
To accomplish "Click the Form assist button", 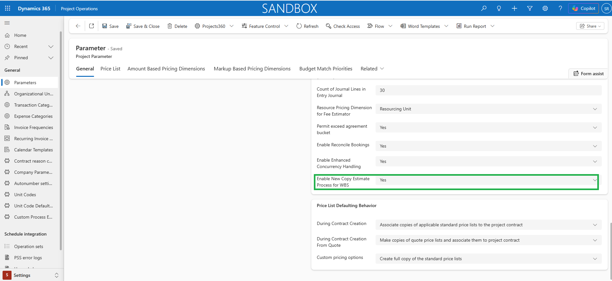I will coord(589,74).
